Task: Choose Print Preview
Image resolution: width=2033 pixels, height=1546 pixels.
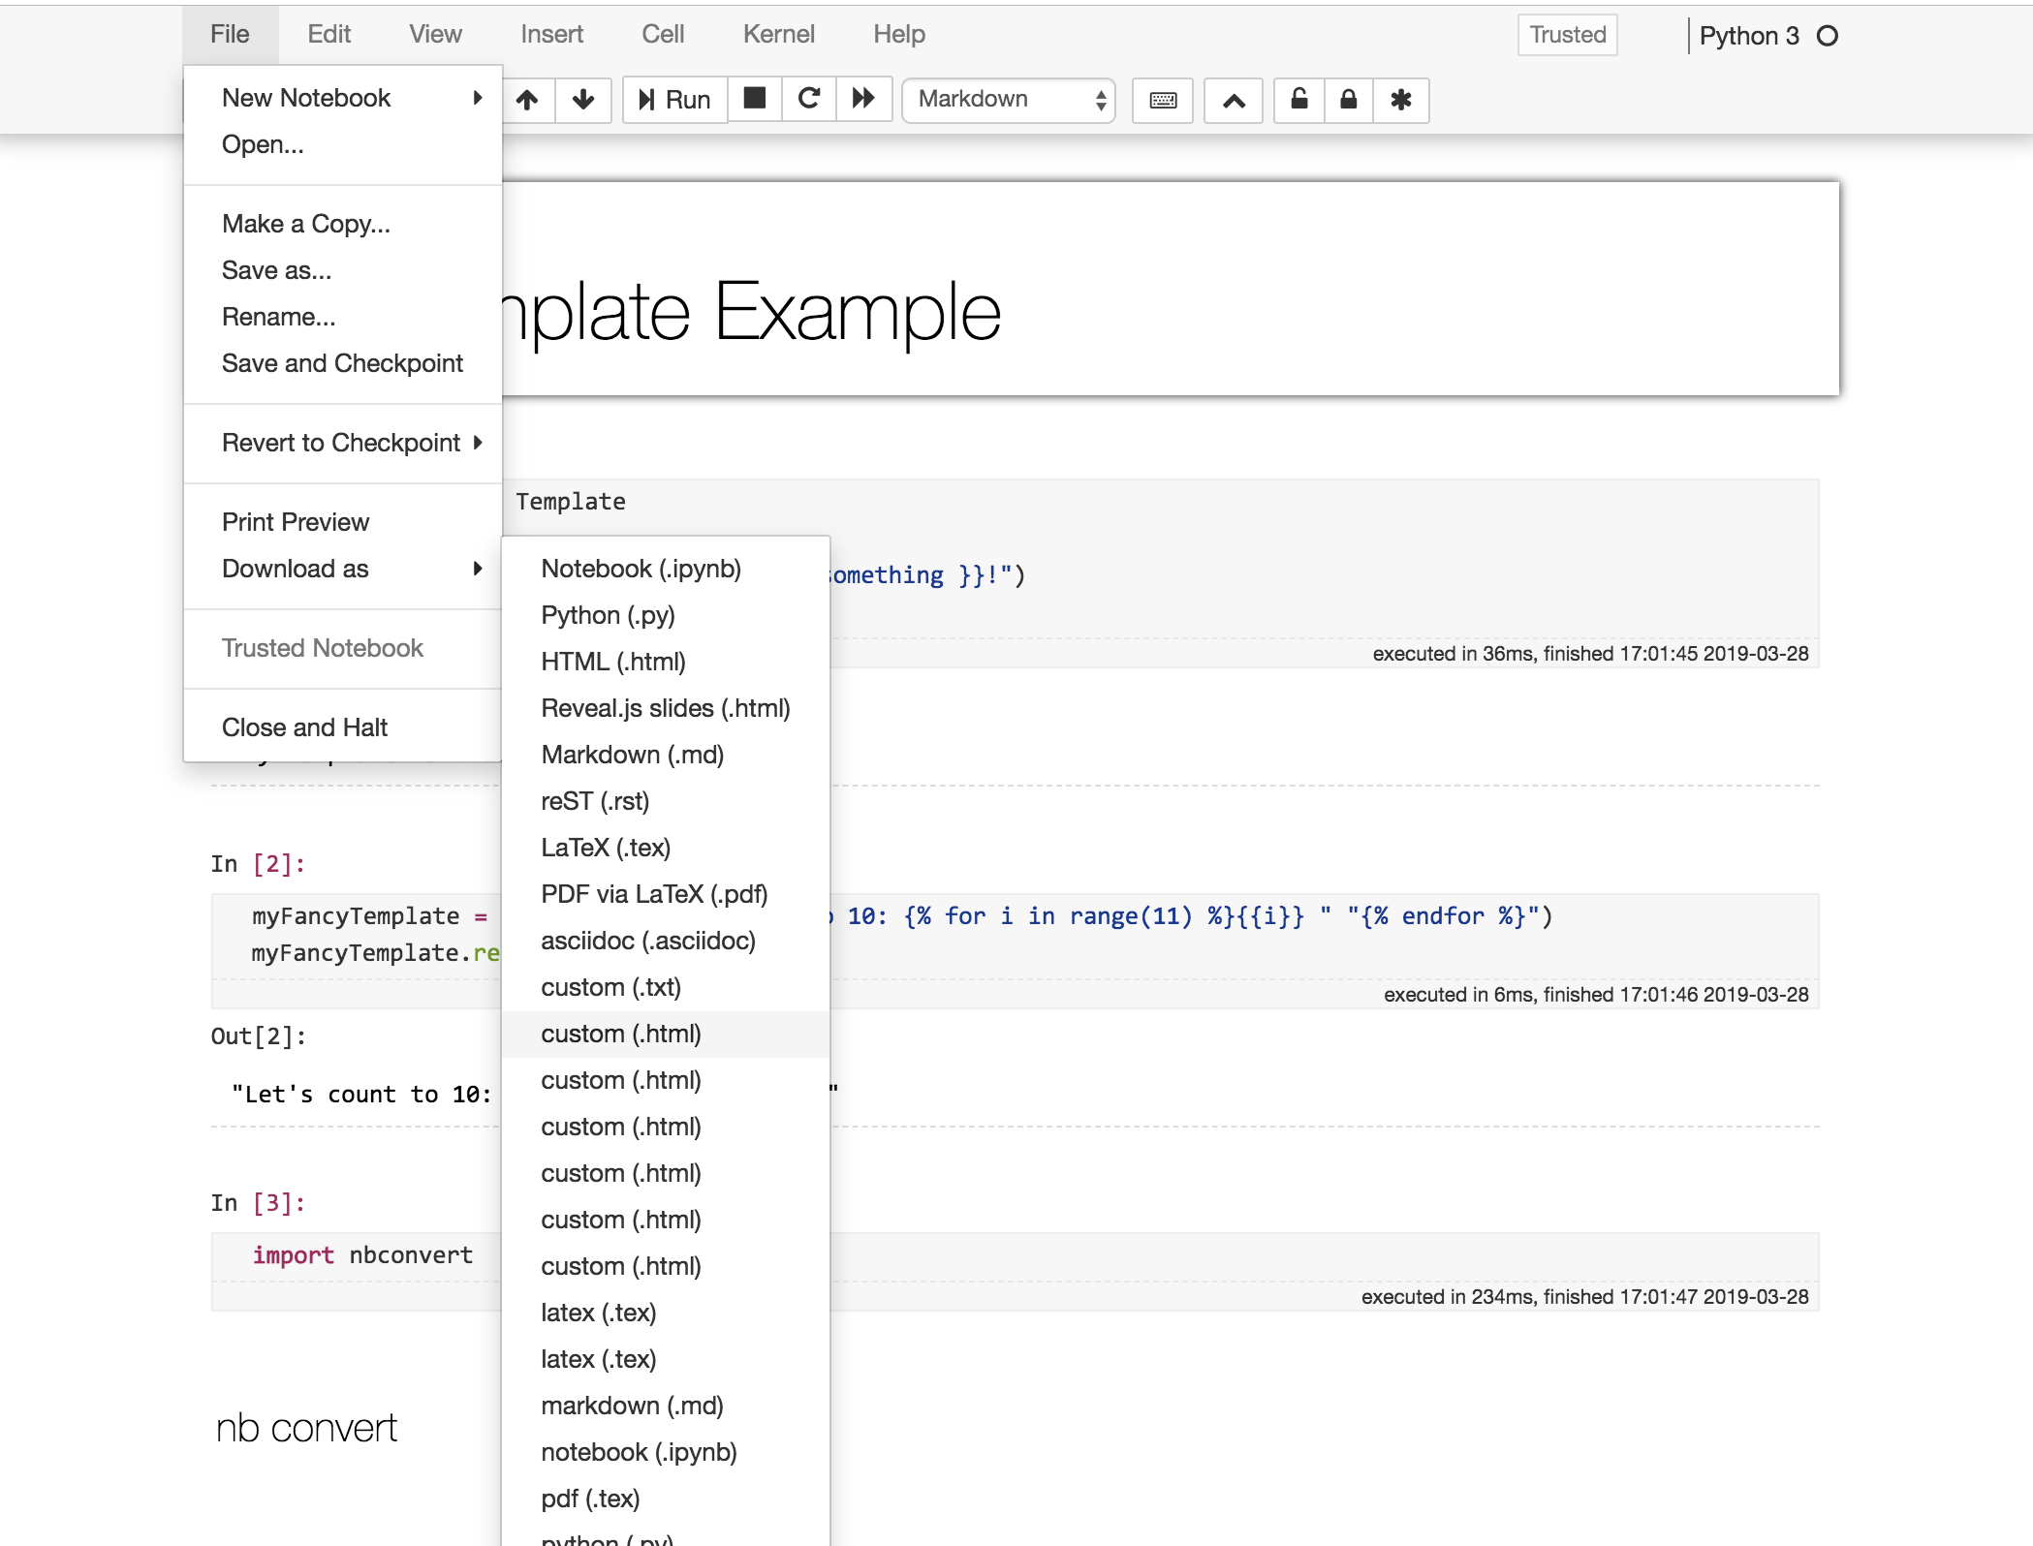Action: click(343, 522)
